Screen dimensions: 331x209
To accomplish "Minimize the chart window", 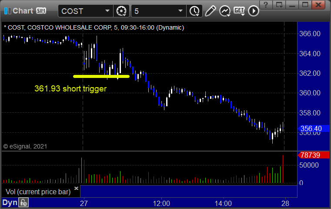I will (x=292, y=5).
